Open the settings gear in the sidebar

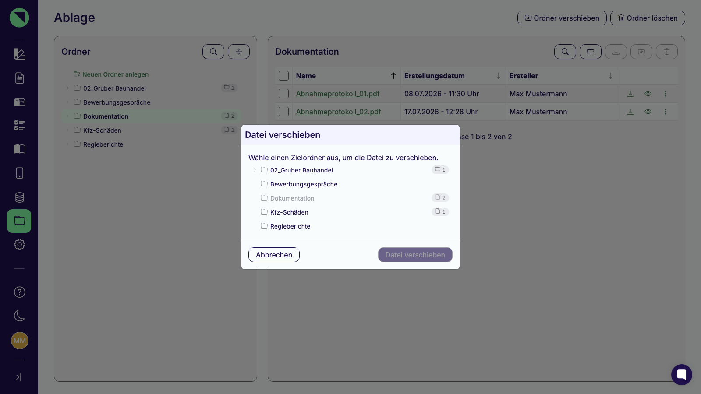tap(19, 244)
